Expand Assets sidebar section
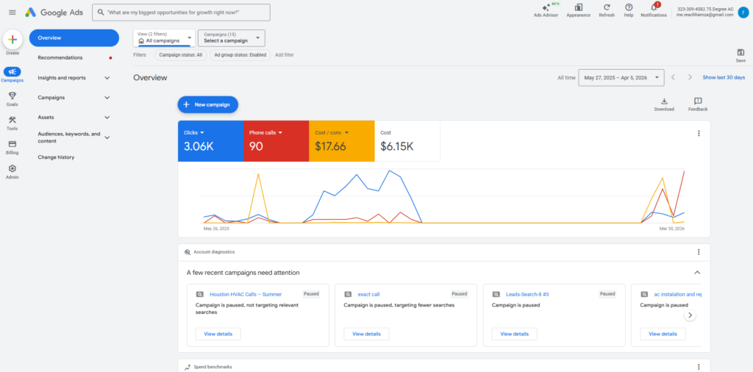The height and width of the screenshot is (372, 753). click(107, 117)
